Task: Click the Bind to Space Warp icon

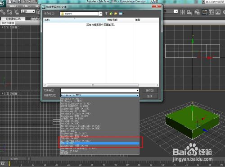Action: [16, 12]
